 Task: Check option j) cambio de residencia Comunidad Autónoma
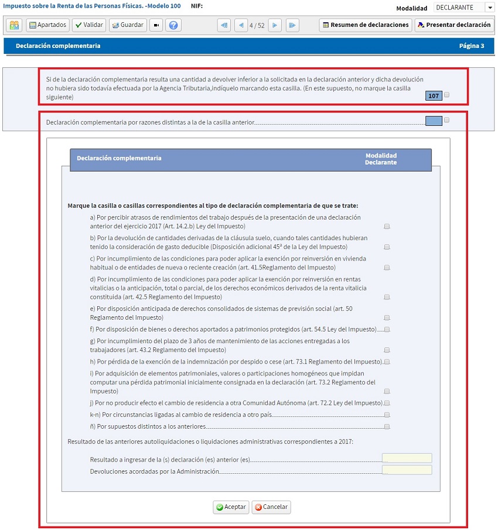387,404
